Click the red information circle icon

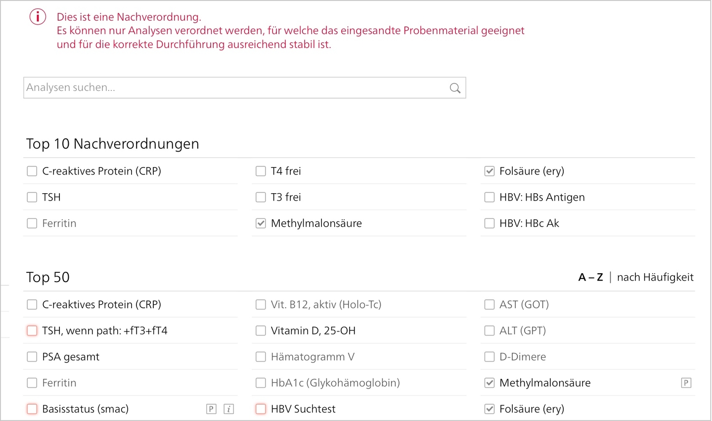pos(38,17)
